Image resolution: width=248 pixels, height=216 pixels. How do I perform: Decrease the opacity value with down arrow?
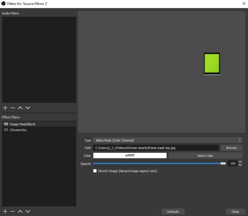[x=240, y=165]
